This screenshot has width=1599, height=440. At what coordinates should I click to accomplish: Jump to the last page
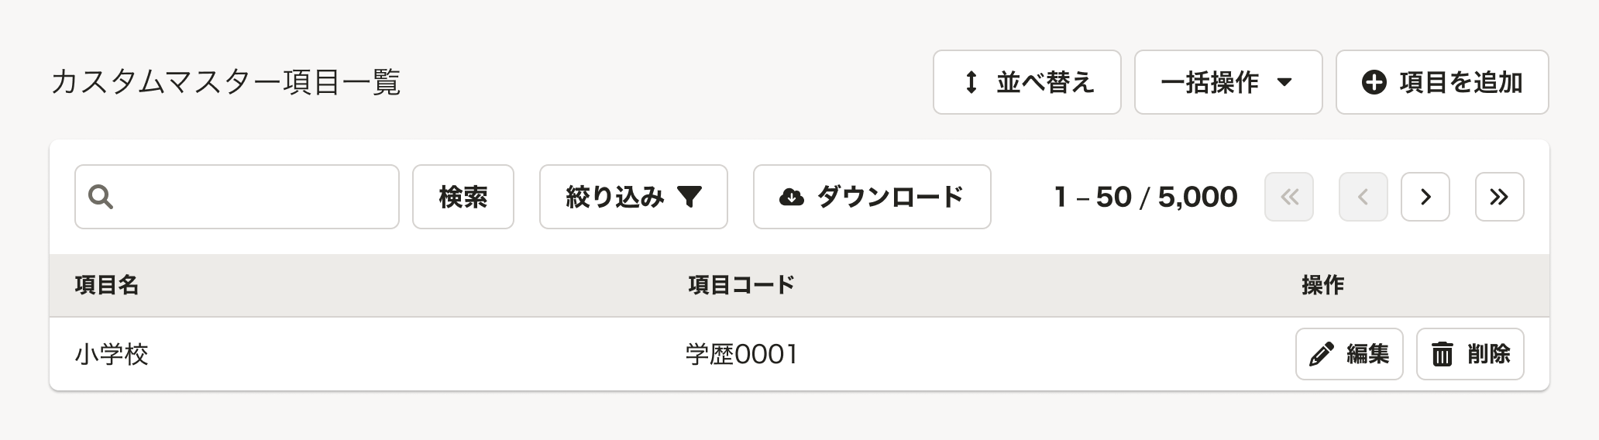pos(1499,197)
